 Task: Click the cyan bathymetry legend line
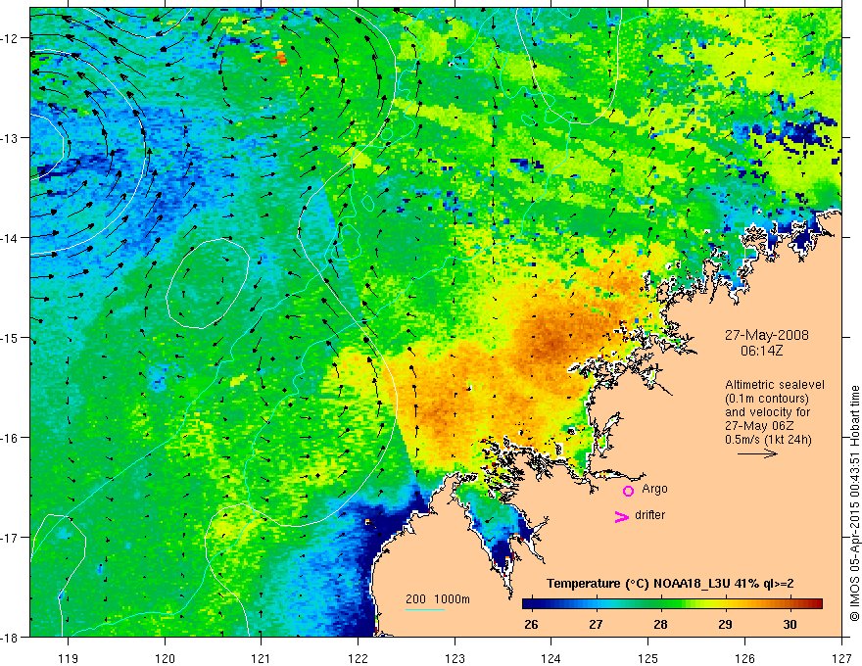(x=425, y=609)
